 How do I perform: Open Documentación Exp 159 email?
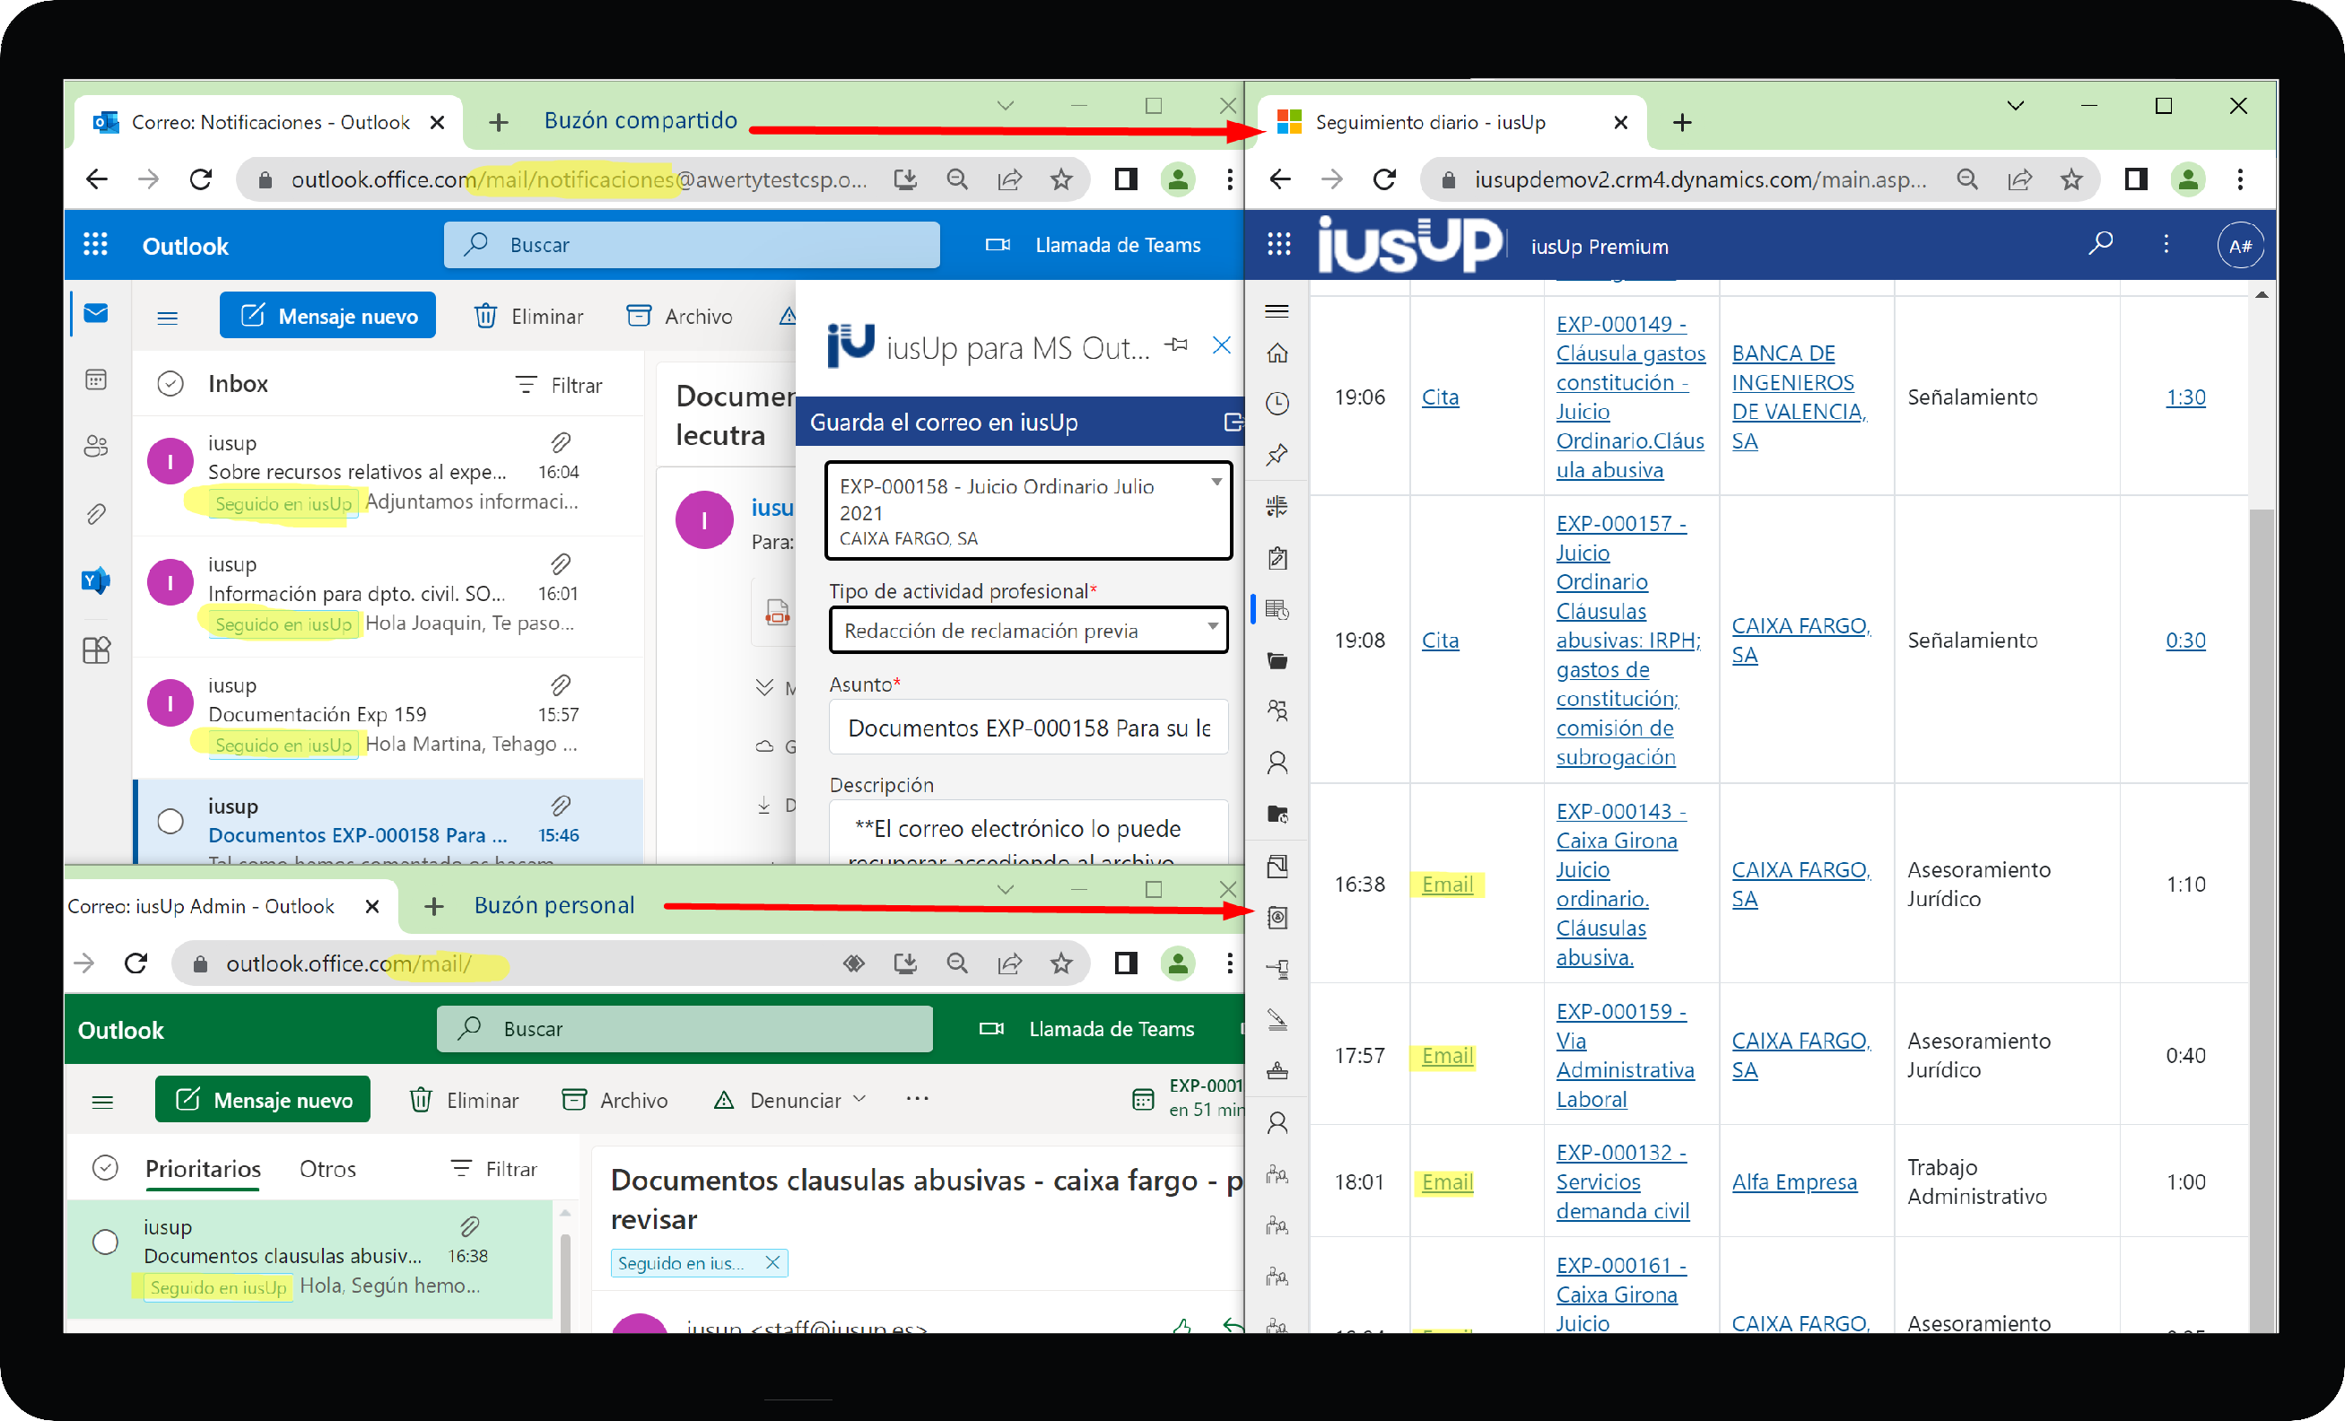[x=388, y=716]
